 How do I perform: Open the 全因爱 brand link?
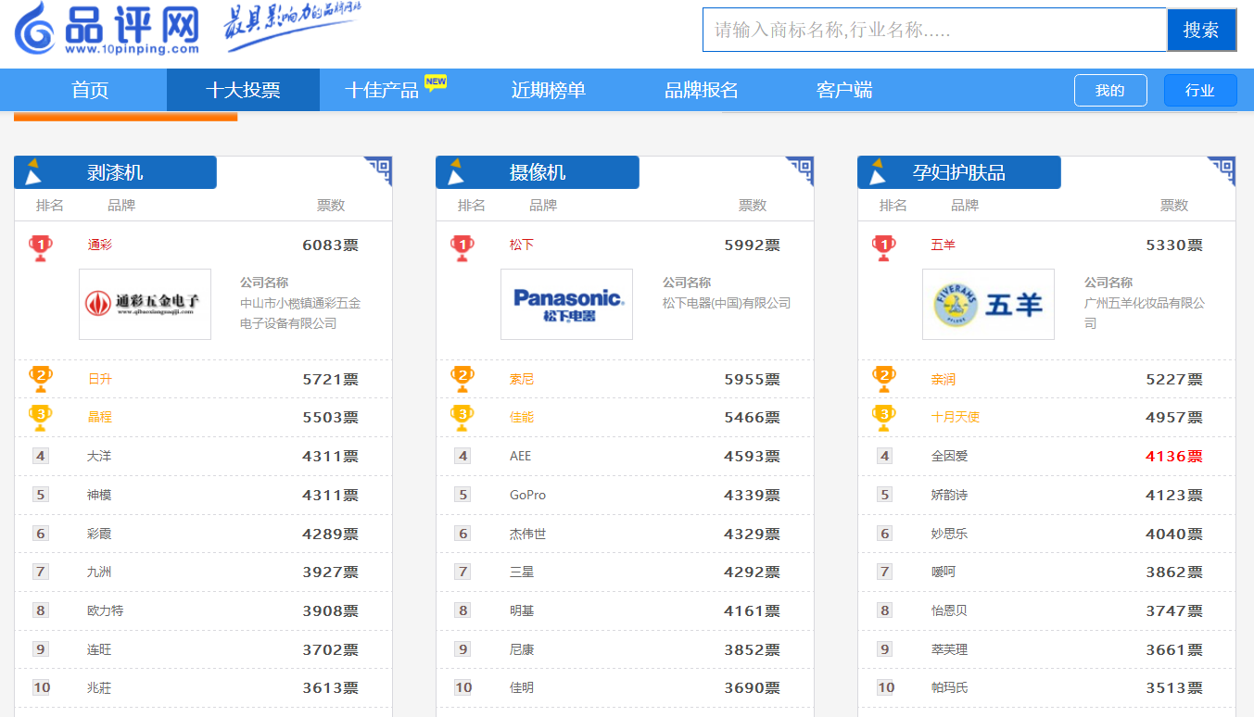(x=949, y=456)
